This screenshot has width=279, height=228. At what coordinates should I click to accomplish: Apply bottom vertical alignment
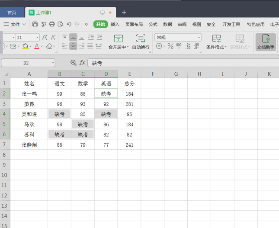point(82,37)
